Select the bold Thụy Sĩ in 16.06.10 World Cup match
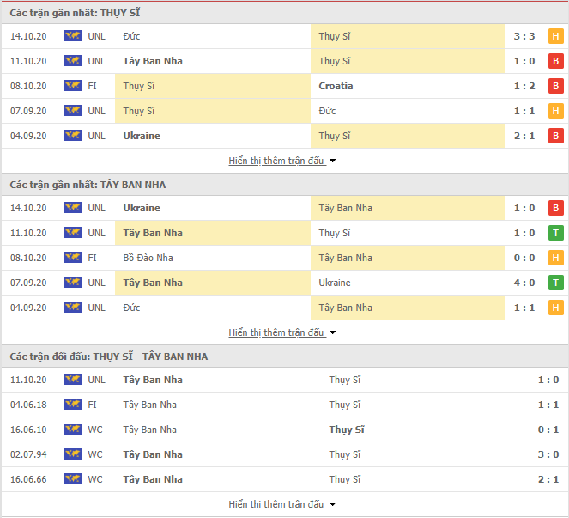Image resolution: width=569 pixels, height=518 pixels. tap(347, 430)
